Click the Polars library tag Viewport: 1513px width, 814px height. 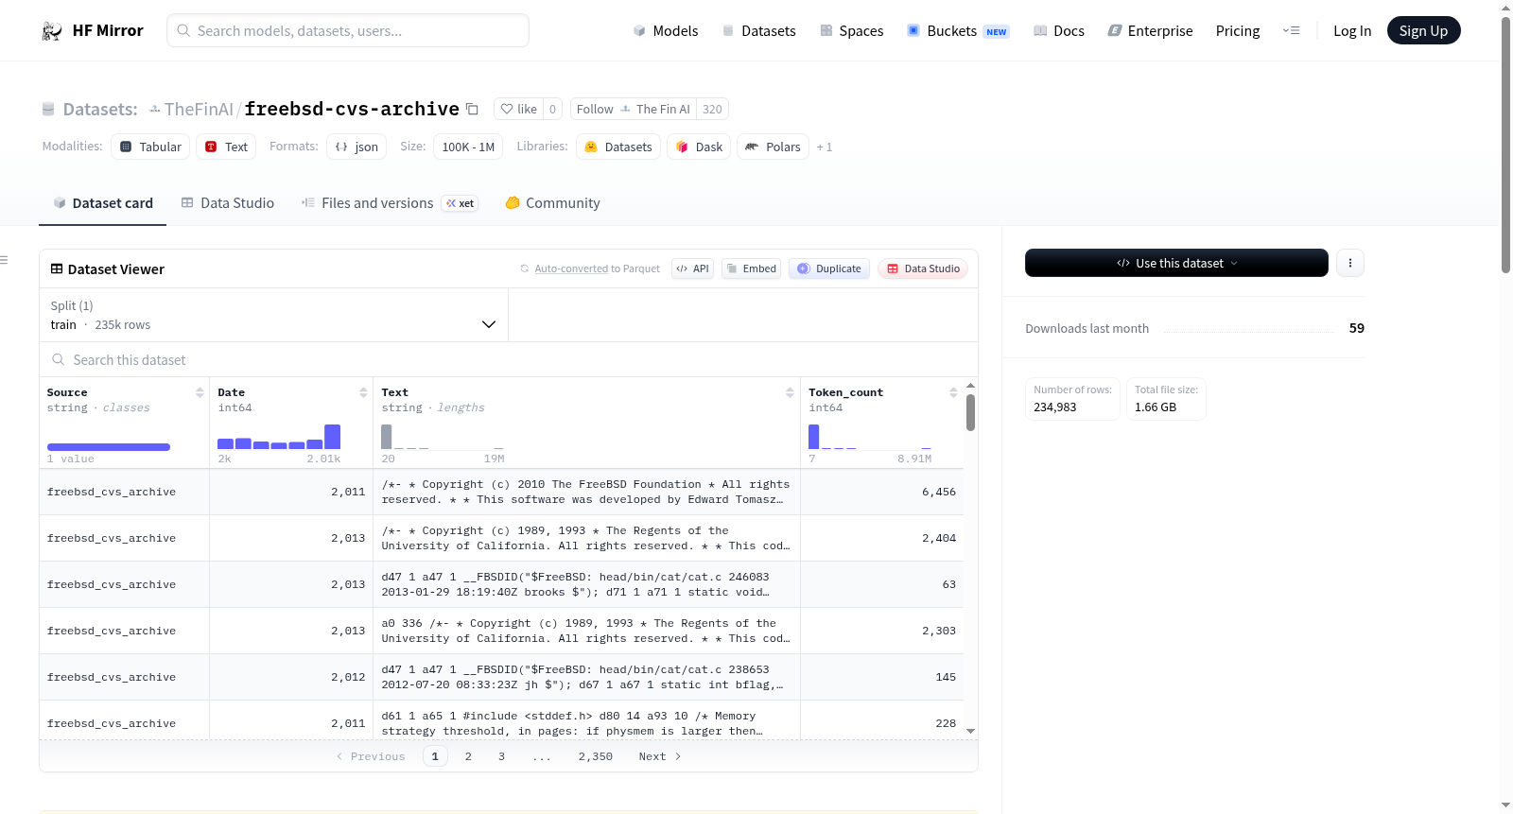[773, 147]
